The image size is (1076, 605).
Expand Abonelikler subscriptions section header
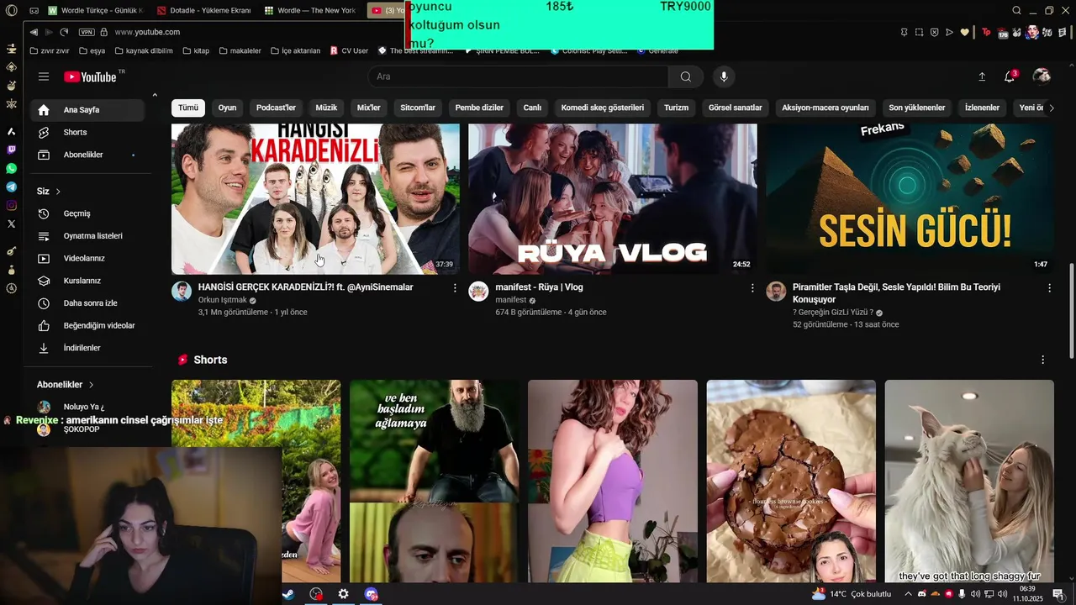click(66, 384)
